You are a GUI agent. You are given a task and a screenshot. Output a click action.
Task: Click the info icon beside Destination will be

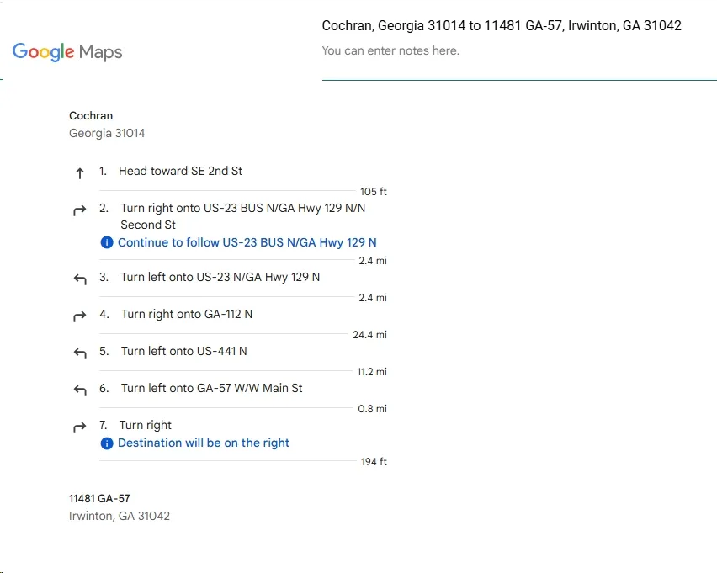107,443
